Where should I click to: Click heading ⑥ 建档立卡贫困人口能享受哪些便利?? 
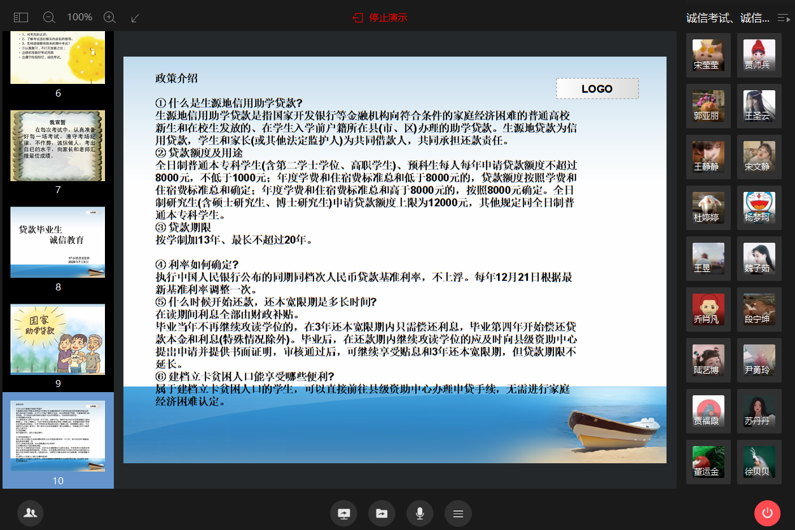[x=245, y=376]
